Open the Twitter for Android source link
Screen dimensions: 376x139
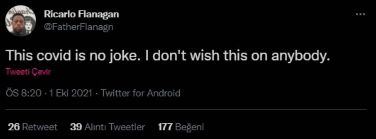(140, 93)
